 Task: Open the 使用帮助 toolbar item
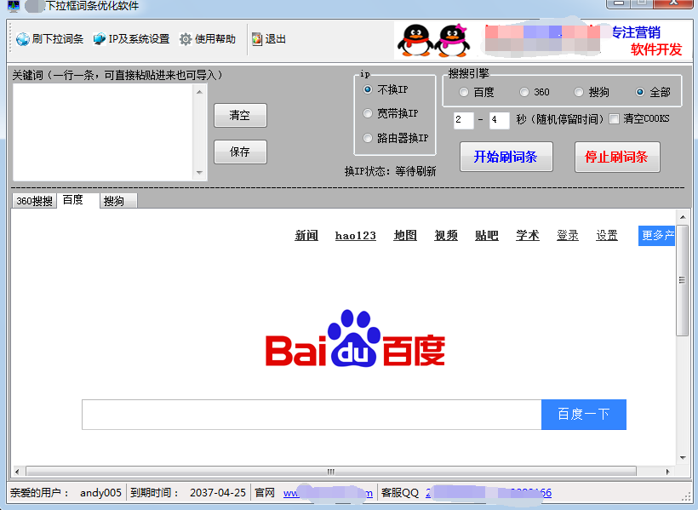208,39
